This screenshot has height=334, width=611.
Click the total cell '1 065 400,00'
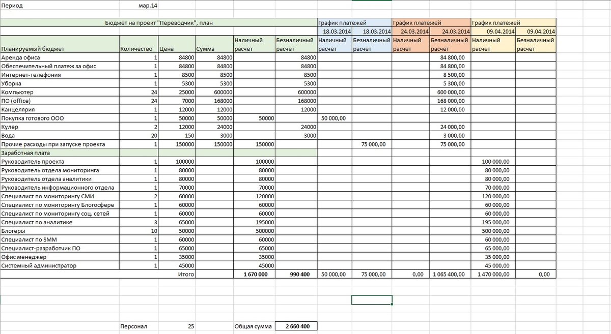[450, 274]
